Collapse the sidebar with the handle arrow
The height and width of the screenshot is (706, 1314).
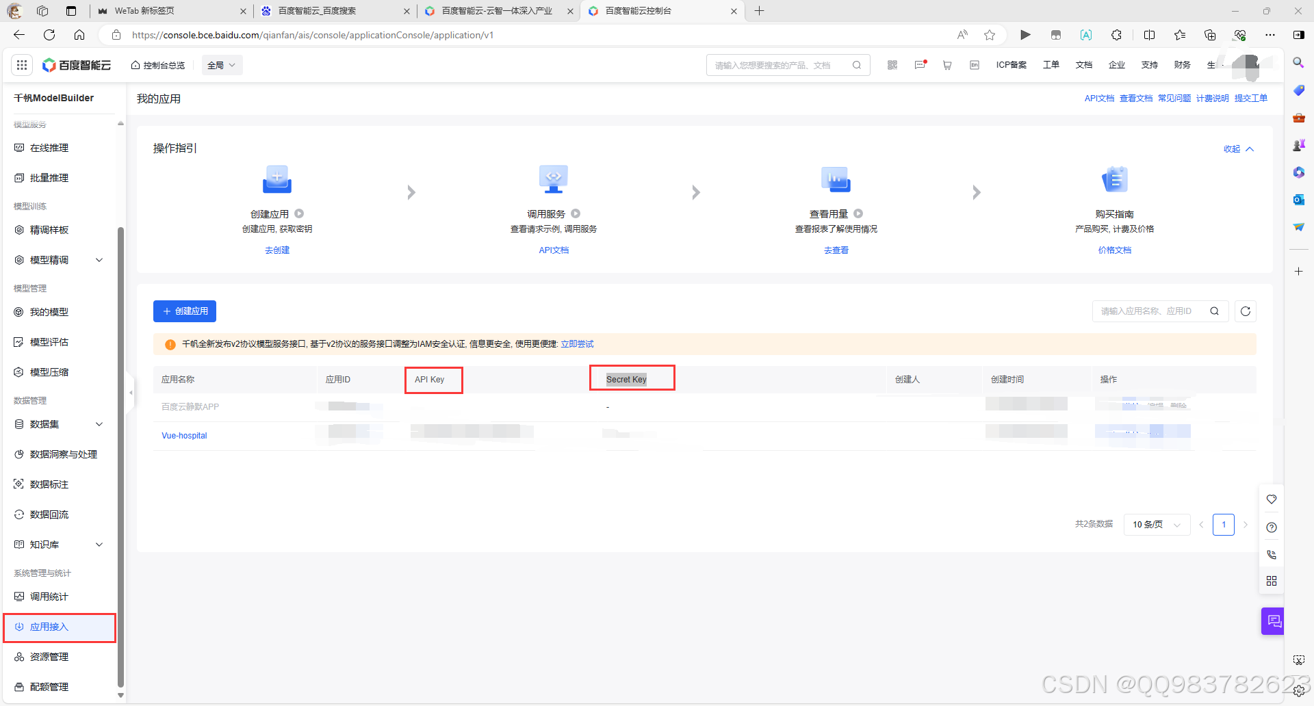point(131,393)
